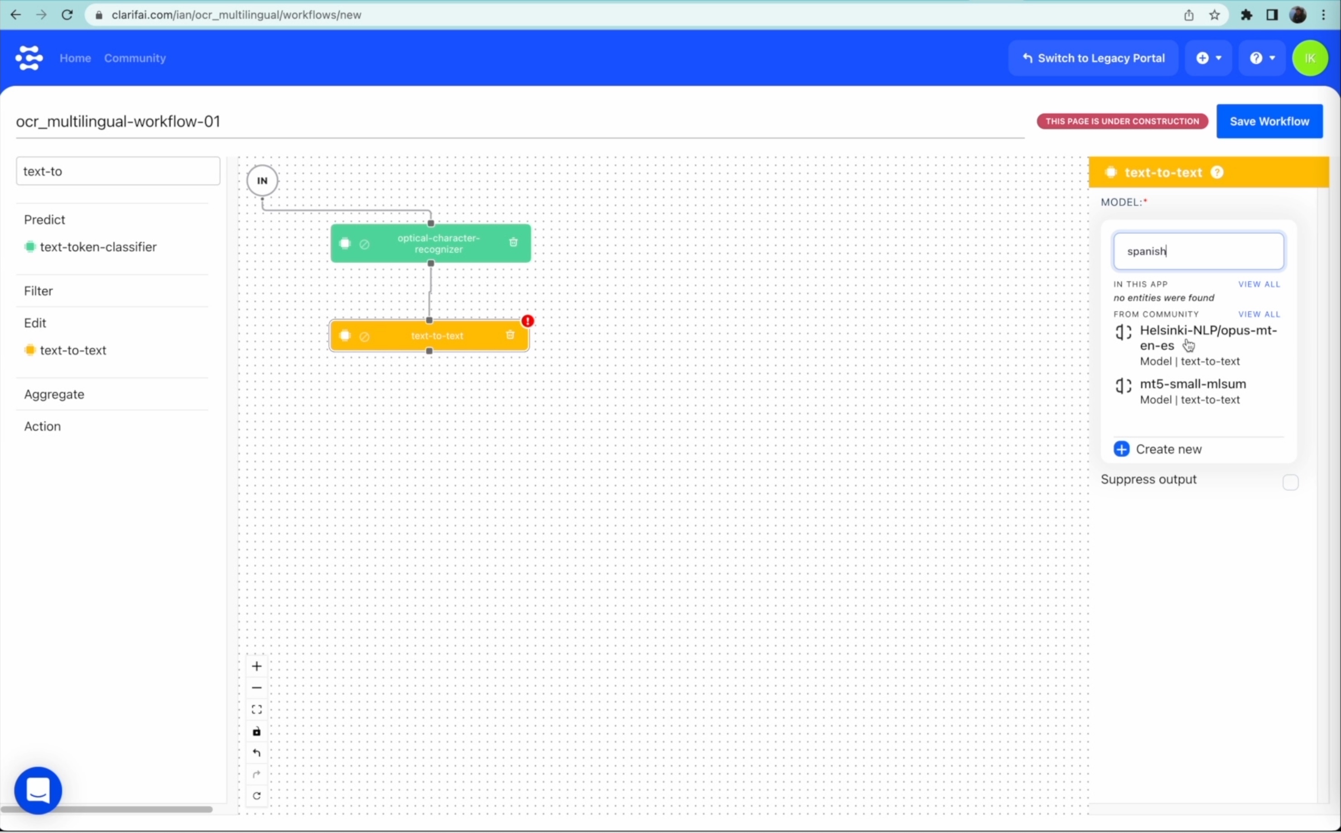Click Switch to Legacy Portal button
The height and width of the screenshot is (833, 1341).
click(x=1093, y=58)
